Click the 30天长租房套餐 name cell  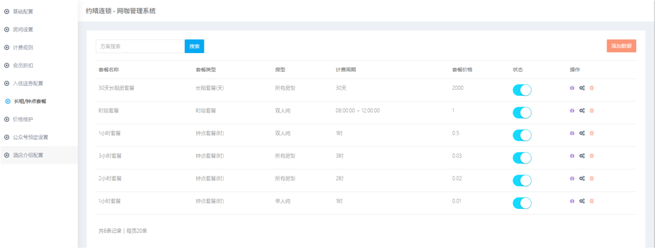(116, 88)
